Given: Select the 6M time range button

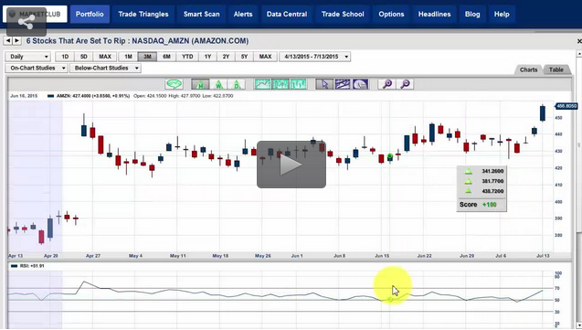Looking at the screenshot, I should click(x=166, y=57).
